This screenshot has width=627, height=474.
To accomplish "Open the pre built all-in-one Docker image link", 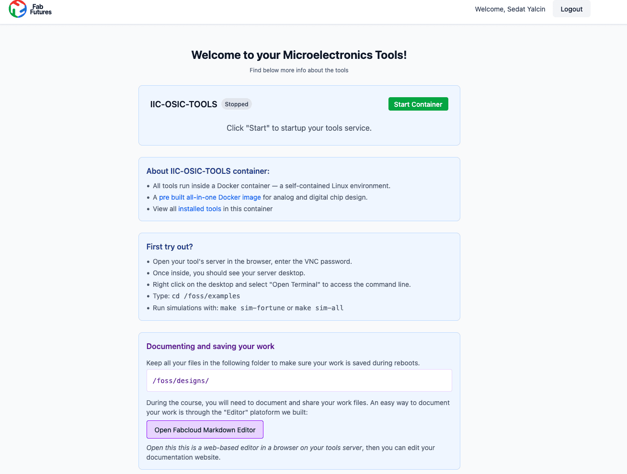I will (x=210, y=197).
